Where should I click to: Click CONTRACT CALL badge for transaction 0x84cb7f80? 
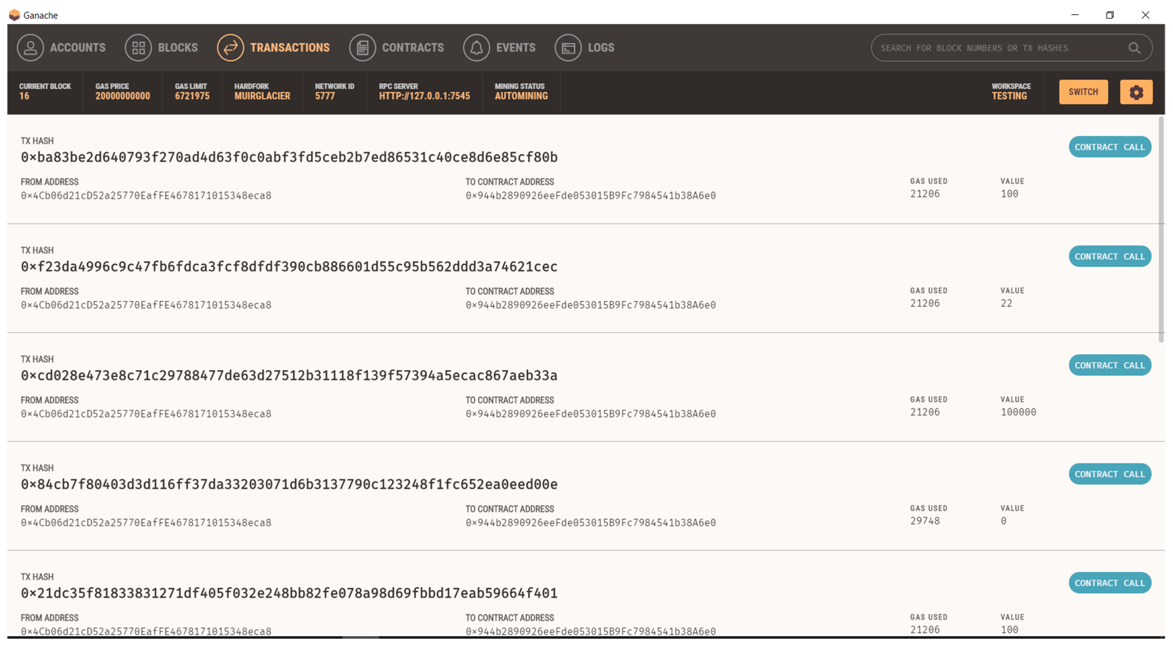point(1109,474)
